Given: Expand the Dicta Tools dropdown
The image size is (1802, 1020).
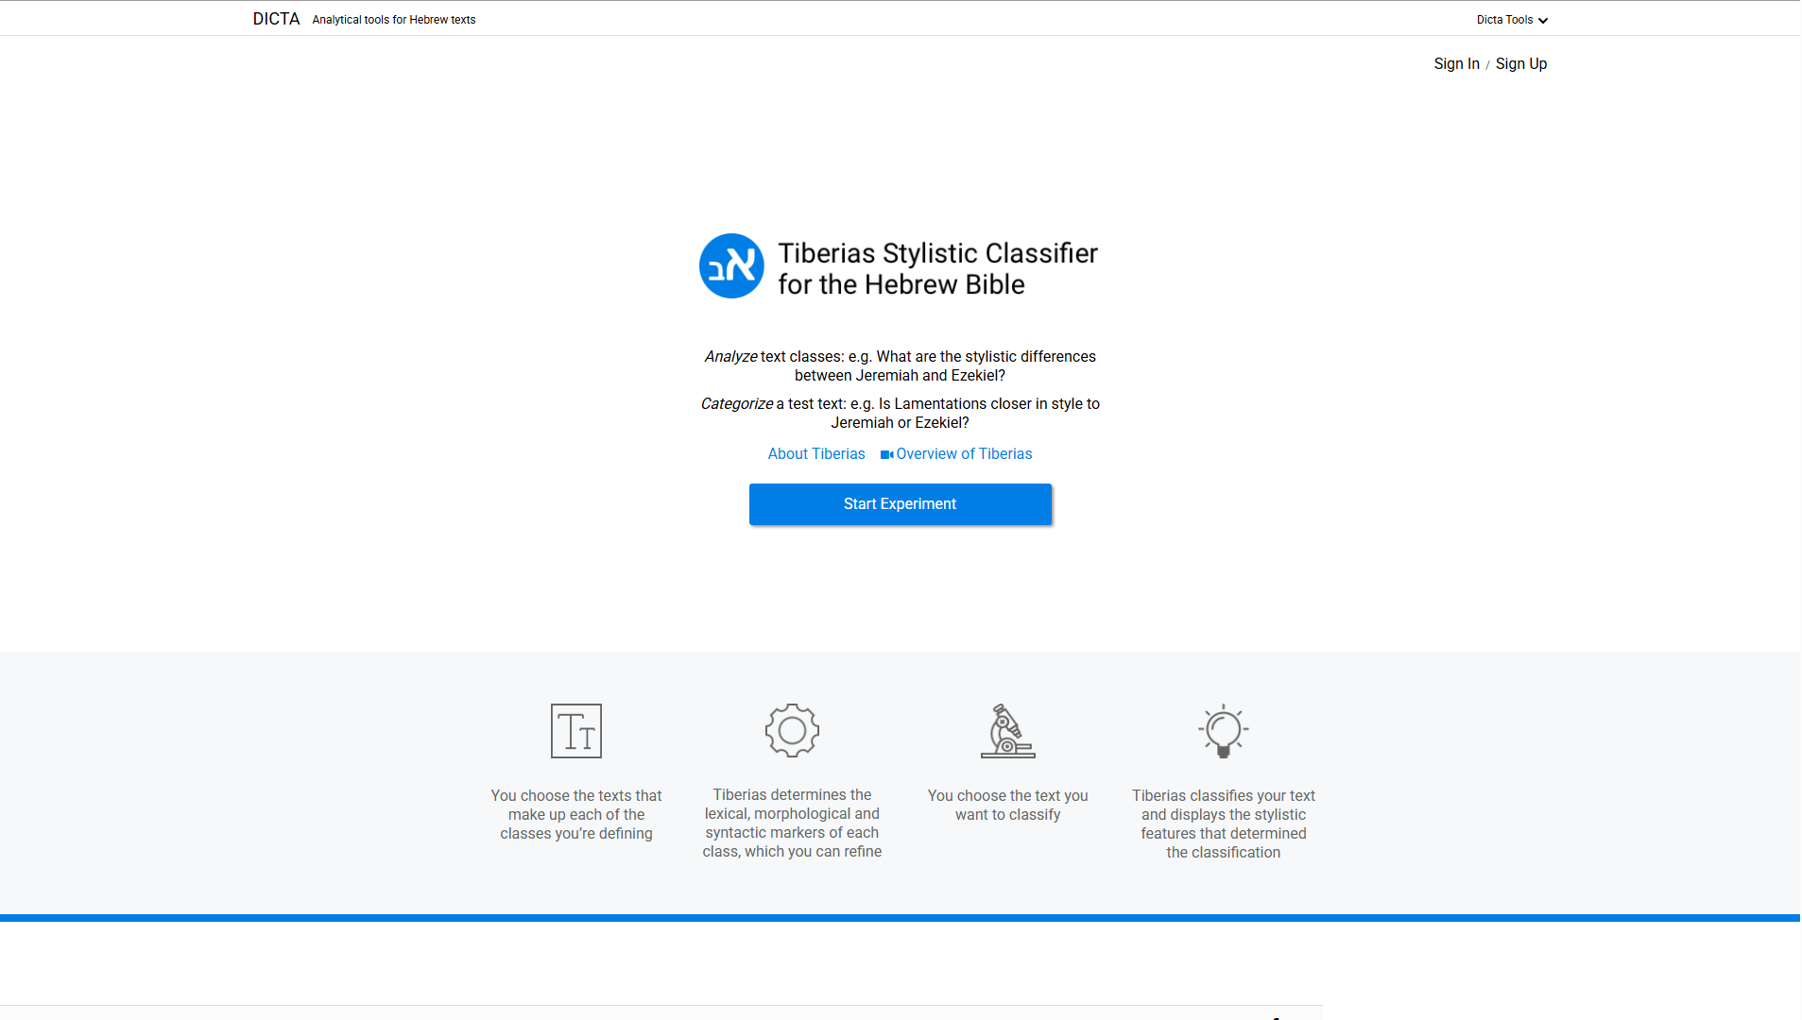Looking at the screenshot, I should pos(1511,20).
